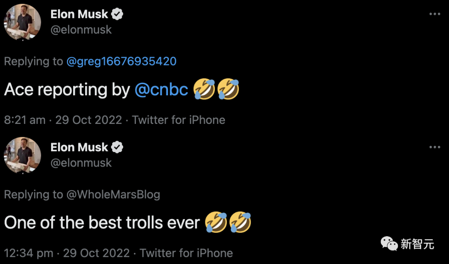449x264 pixels.
Task: Click Twitter for iPhone under the CNBC tweet
Action: [178, 120]
